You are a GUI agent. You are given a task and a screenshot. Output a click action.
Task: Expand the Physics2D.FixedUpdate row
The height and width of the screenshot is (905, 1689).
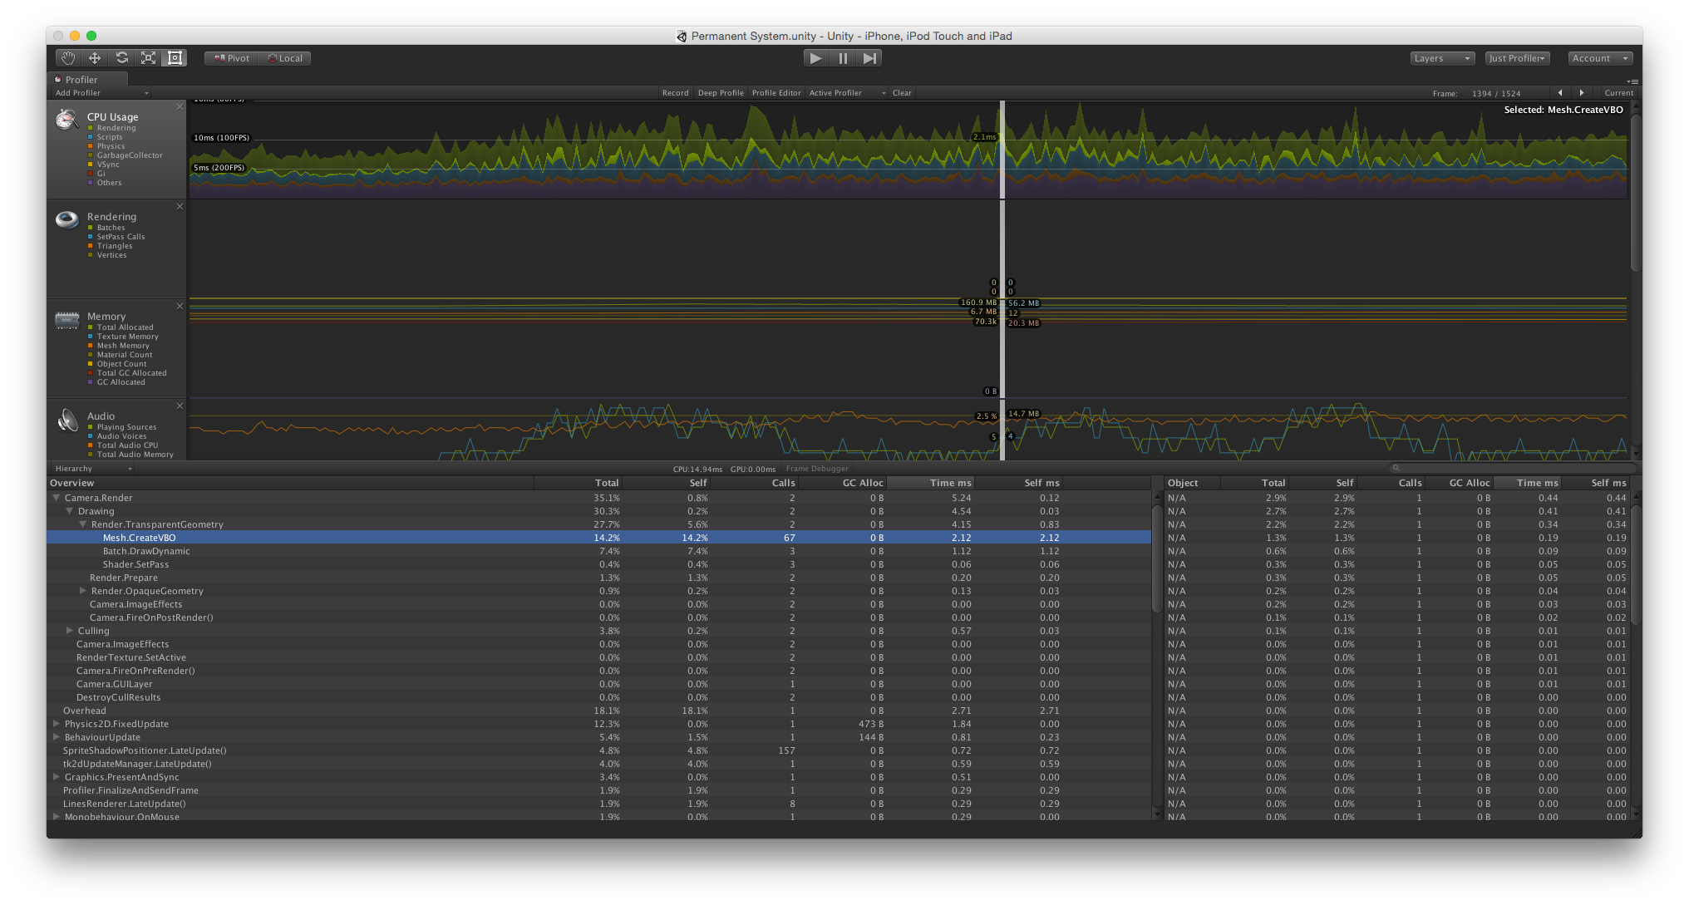[x=57, y=724]
